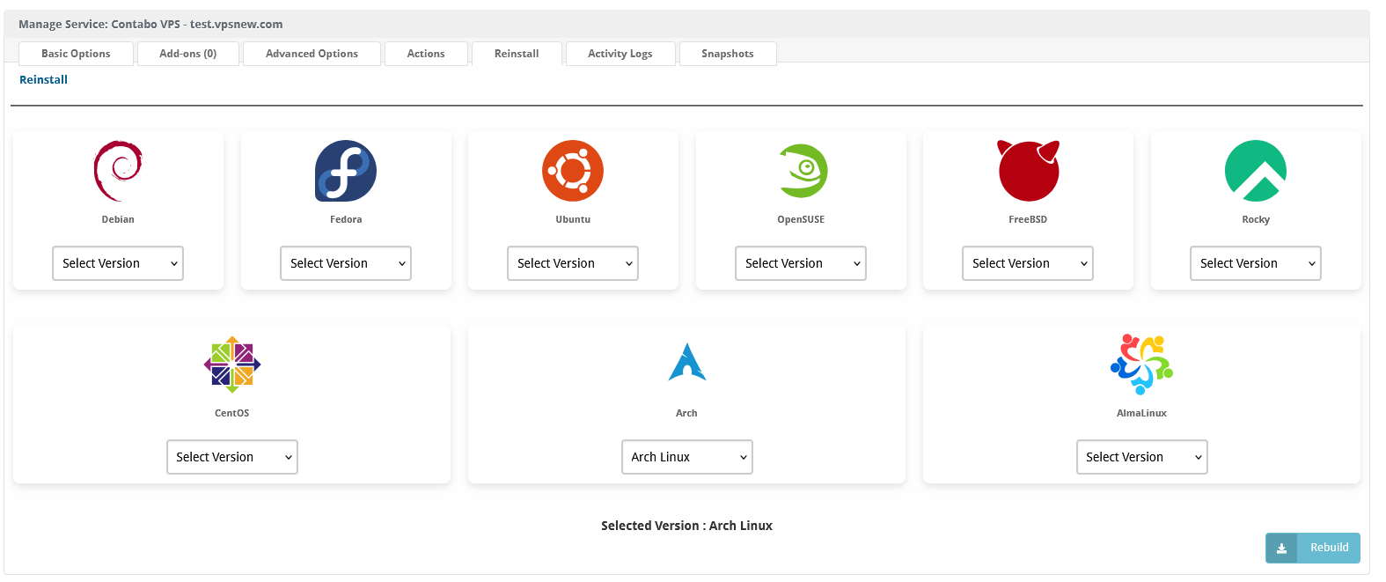Click the Reinstall heading link
This screenshot has height=582, width=1386.
click(43, 79)
